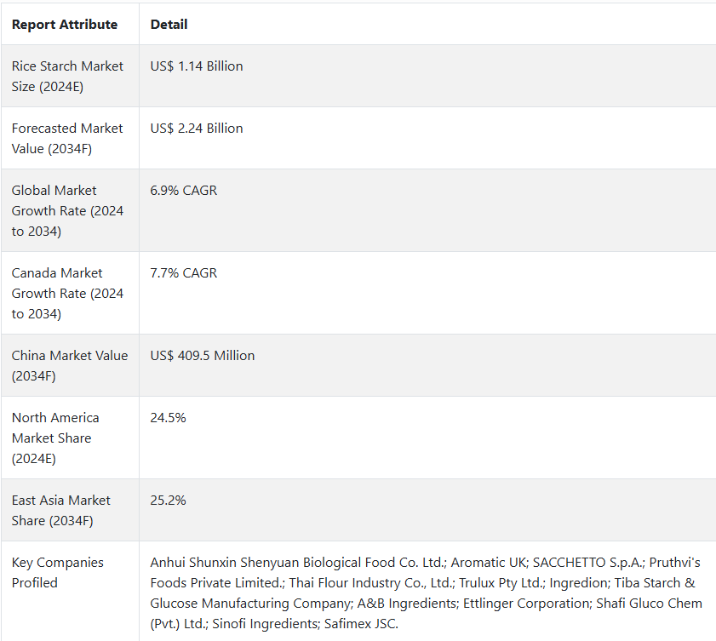Click the 25.2% market share value
The height and width of the screenshot is (641, 716).
[168, 501]
